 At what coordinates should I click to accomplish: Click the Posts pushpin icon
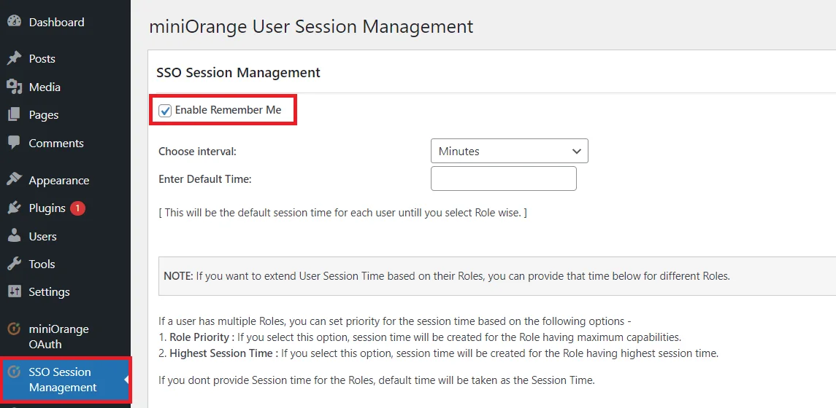tap(15, 58)
